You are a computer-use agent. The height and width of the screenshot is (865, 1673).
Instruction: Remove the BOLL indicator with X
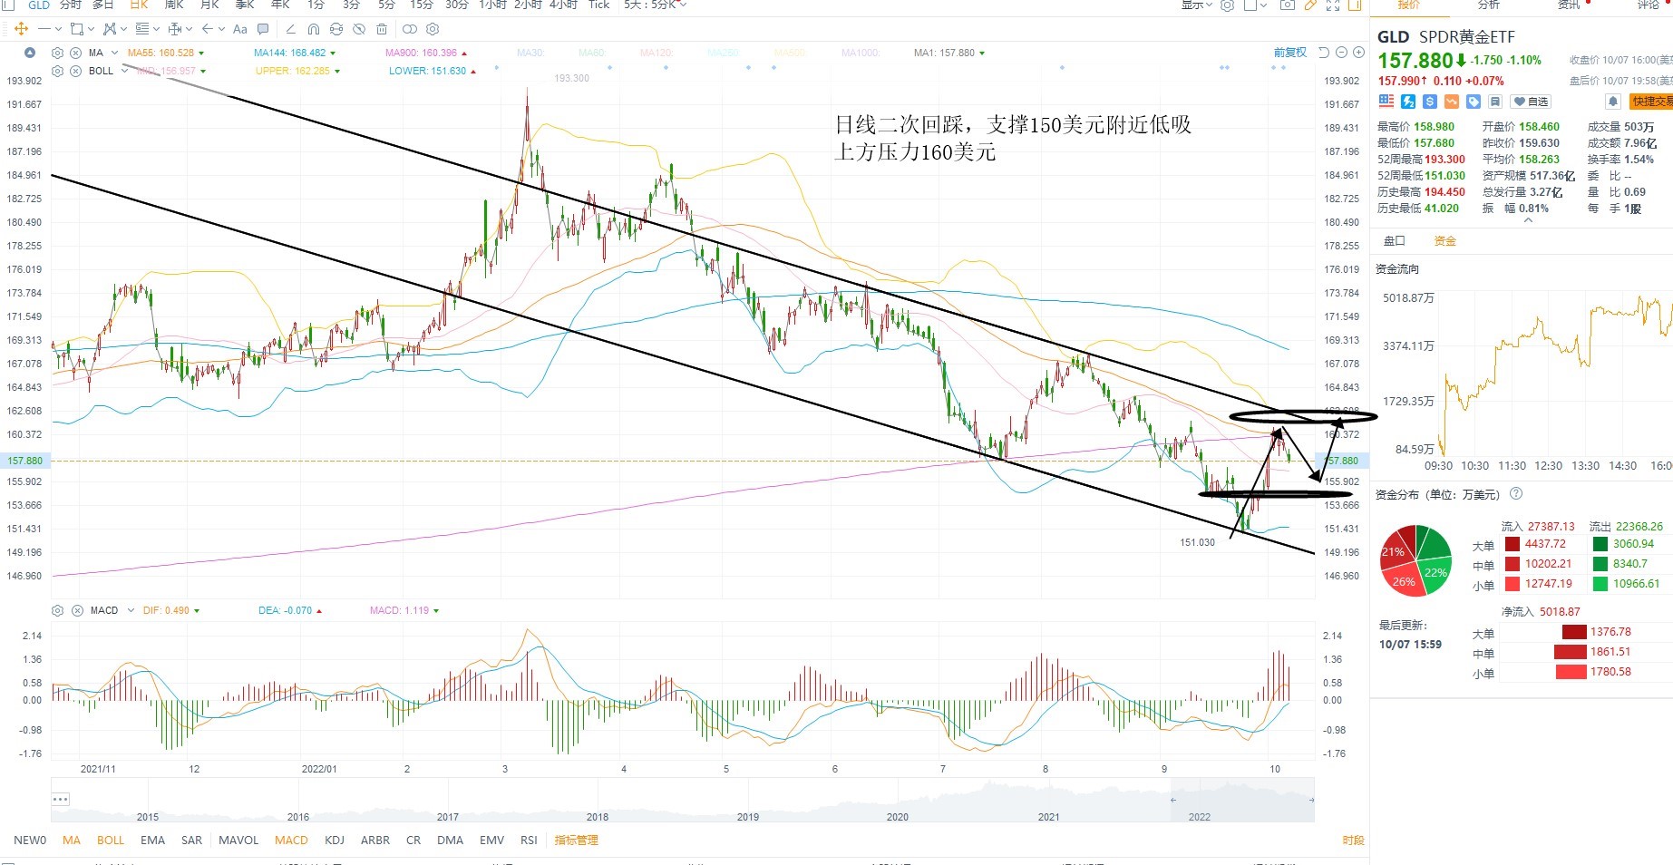coord(75,71)
